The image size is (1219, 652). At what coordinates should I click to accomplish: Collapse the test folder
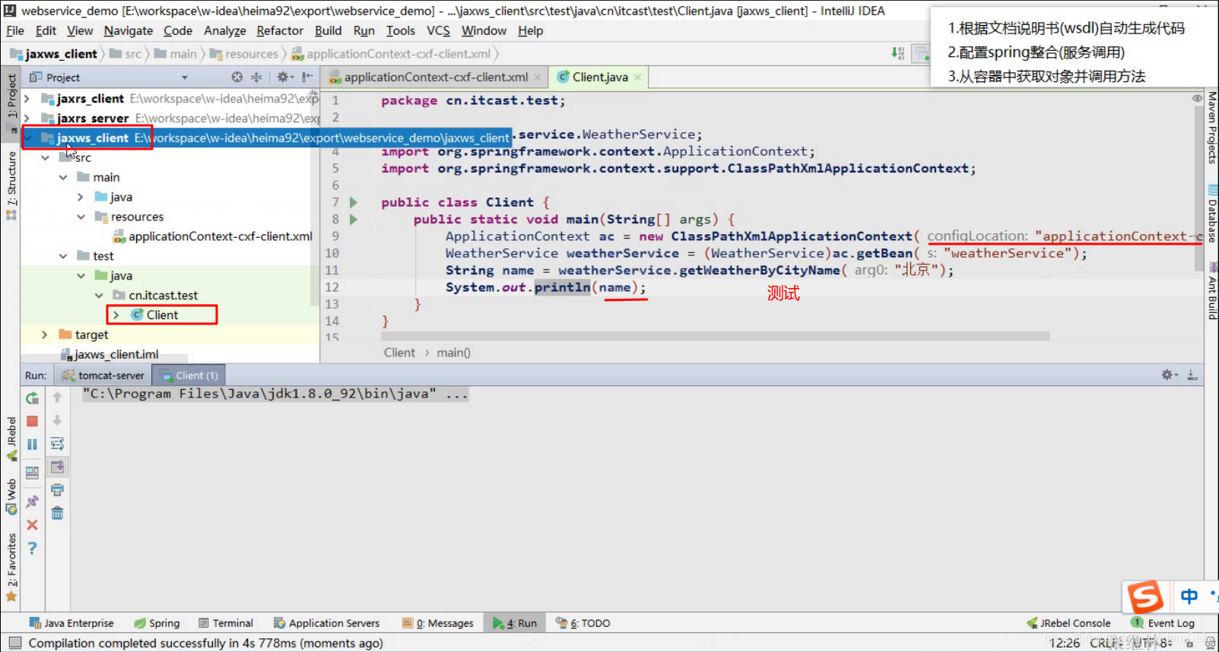tap(63, 256)
